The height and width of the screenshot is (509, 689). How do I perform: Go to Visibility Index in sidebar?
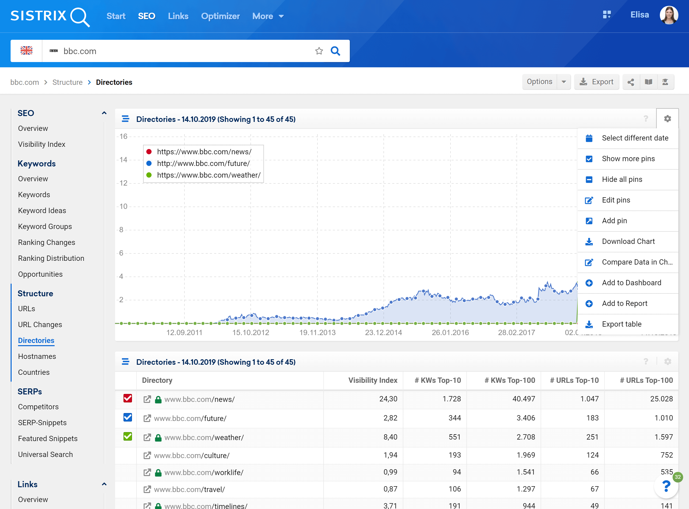(42, 144)
